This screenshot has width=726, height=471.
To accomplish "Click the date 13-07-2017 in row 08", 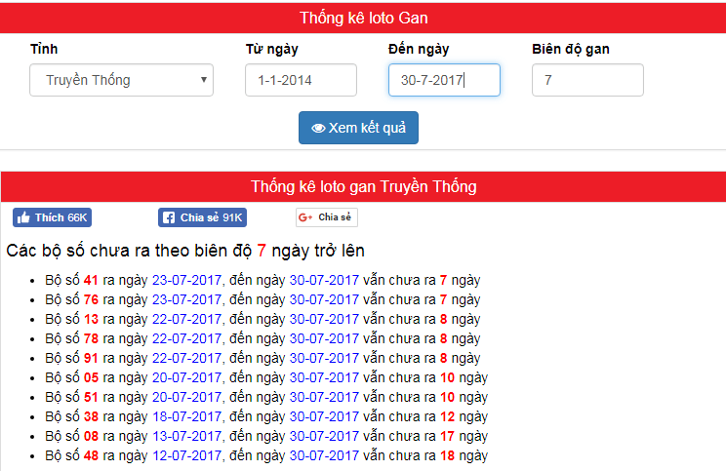I will [186, 436].
